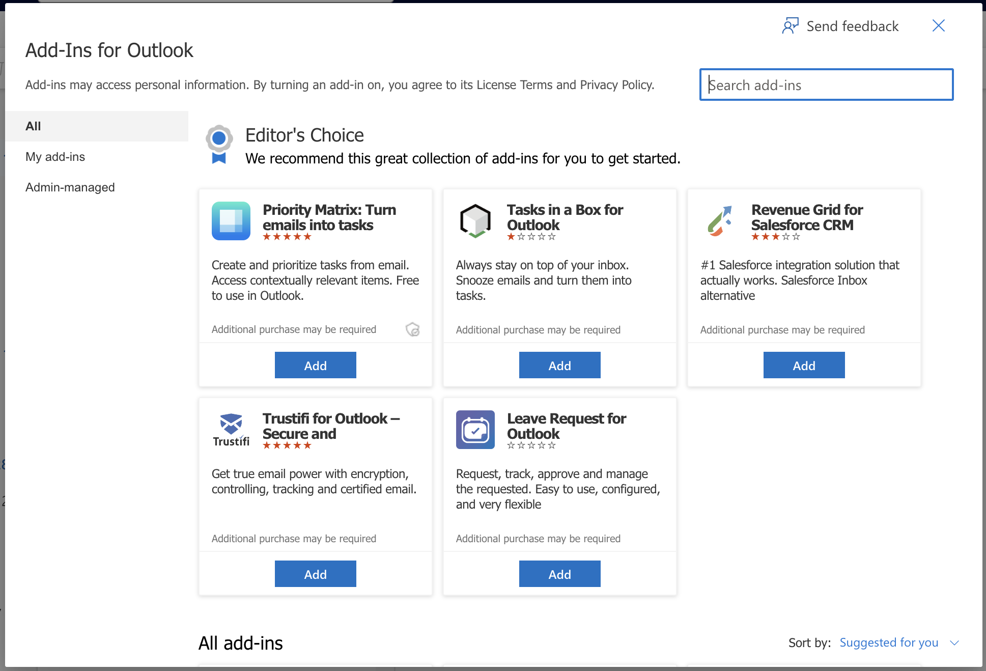
Task: Click the Priority Matrix app icon
Action: (231, 221)
